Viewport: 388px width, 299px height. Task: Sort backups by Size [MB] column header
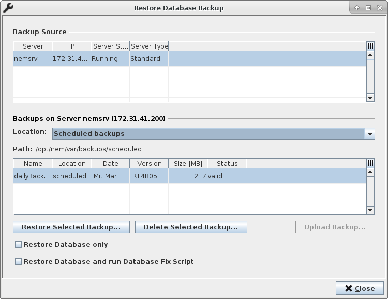(188, 164)
